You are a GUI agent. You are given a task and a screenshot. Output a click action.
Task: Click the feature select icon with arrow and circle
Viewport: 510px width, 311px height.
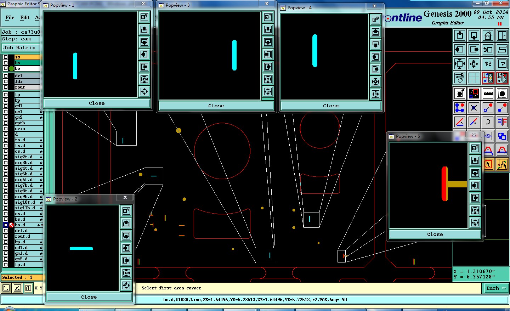tap(460, 94)
